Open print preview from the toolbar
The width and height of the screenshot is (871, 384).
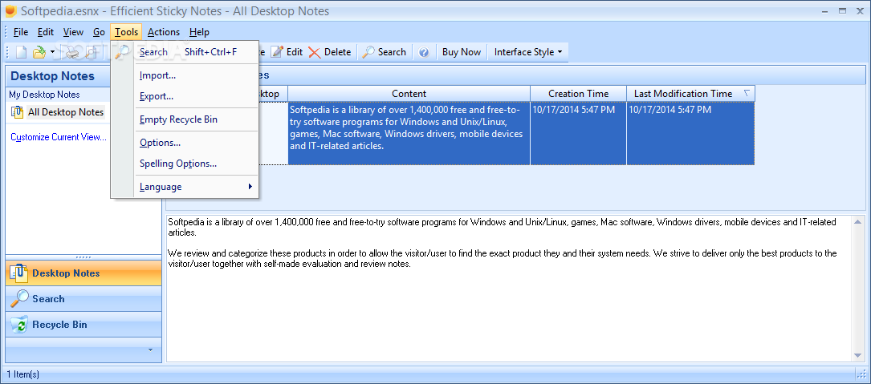coord(91,52)
